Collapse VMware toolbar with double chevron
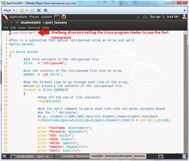Screen dimensions: 189x161 [184, 10]
